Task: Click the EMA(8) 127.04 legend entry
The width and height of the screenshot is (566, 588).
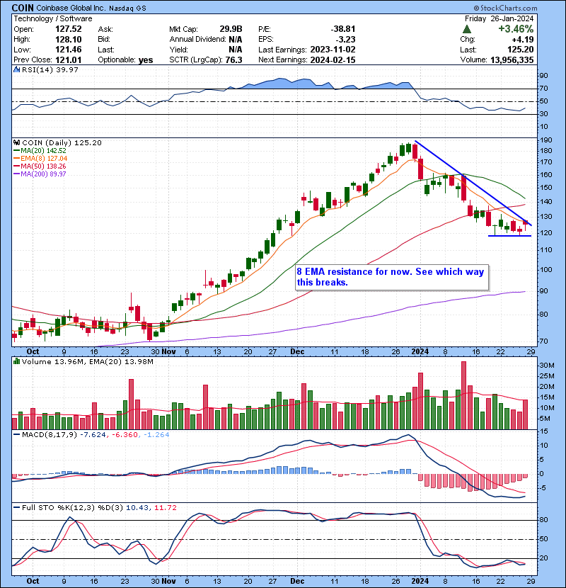Action: pyautogui.click(x=40, y=159)
